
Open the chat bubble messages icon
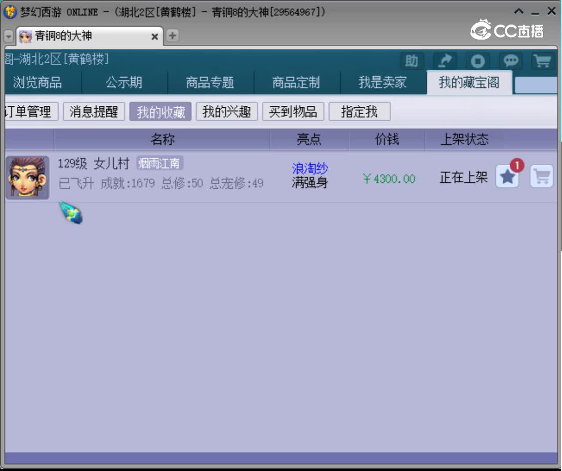(x=511, y=61)
